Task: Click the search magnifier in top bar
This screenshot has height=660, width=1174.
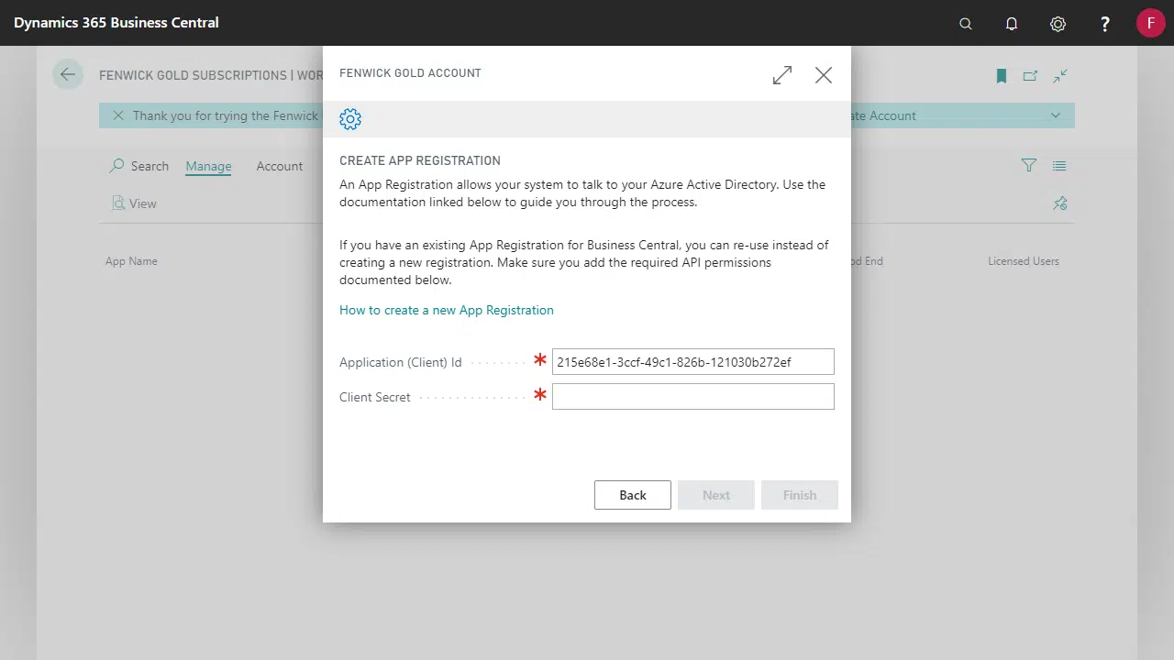Action: tap(965, 24)
